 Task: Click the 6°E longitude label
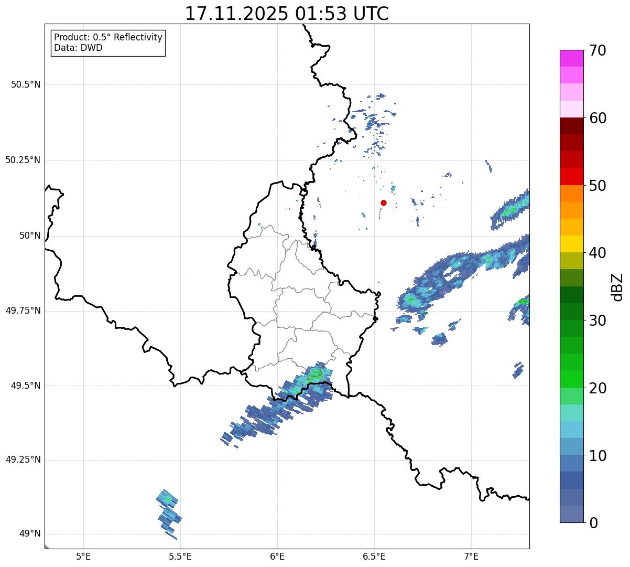[x=277, y=556]
